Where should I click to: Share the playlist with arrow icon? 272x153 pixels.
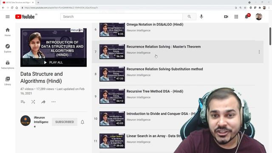pos(43,102)
